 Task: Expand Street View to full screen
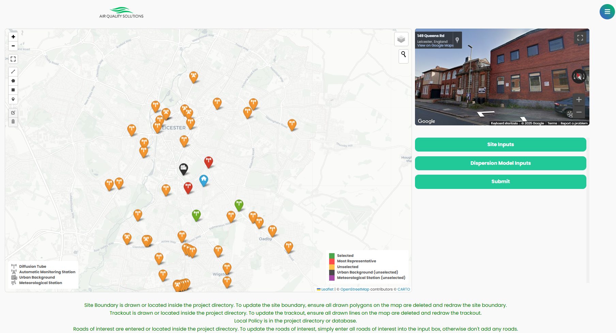(x=580, y=38)
